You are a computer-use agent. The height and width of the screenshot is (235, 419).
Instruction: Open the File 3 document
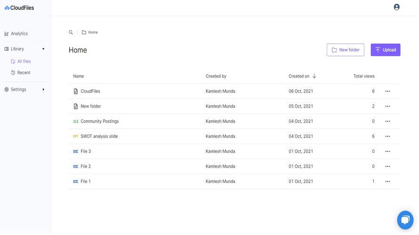[86, 151]
